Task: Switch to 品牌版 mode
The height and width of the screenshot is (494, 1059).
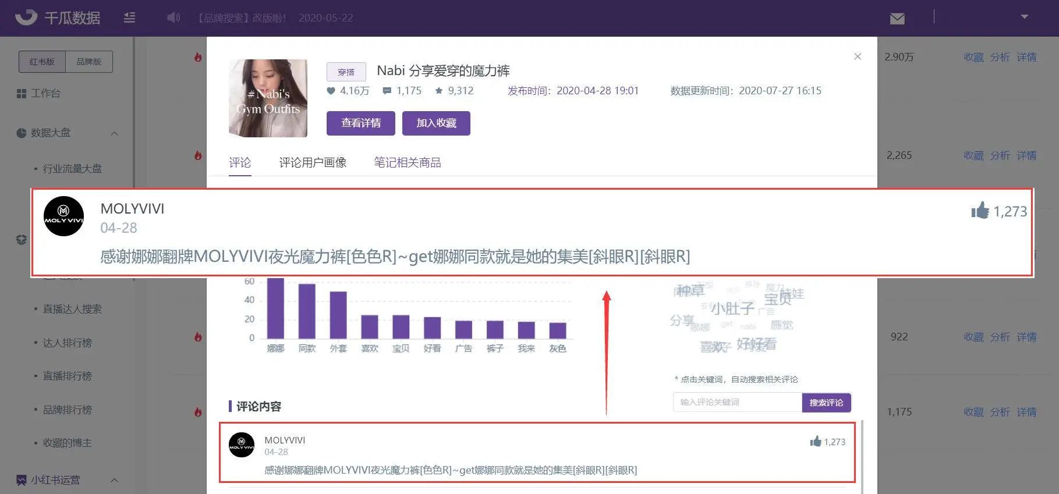Action: (x=89, y=62)
